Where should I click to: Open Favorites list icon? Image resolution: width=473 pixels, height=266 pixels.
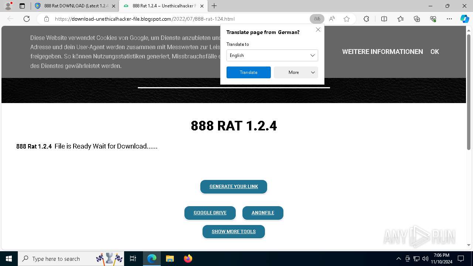(x=401, y=19)
